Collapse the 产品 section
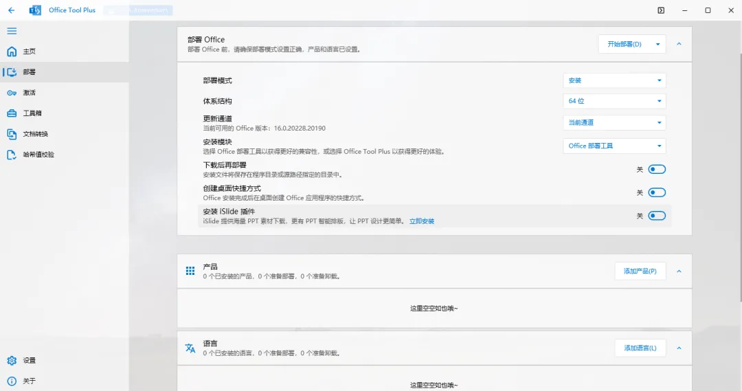The width and height of the screenshot is (742, 391). [x=679, y=271]
